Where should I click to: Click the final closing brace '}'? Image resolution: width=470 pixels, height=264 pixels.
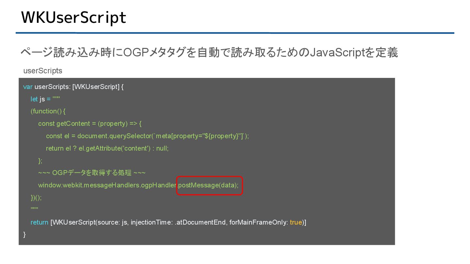24,234
